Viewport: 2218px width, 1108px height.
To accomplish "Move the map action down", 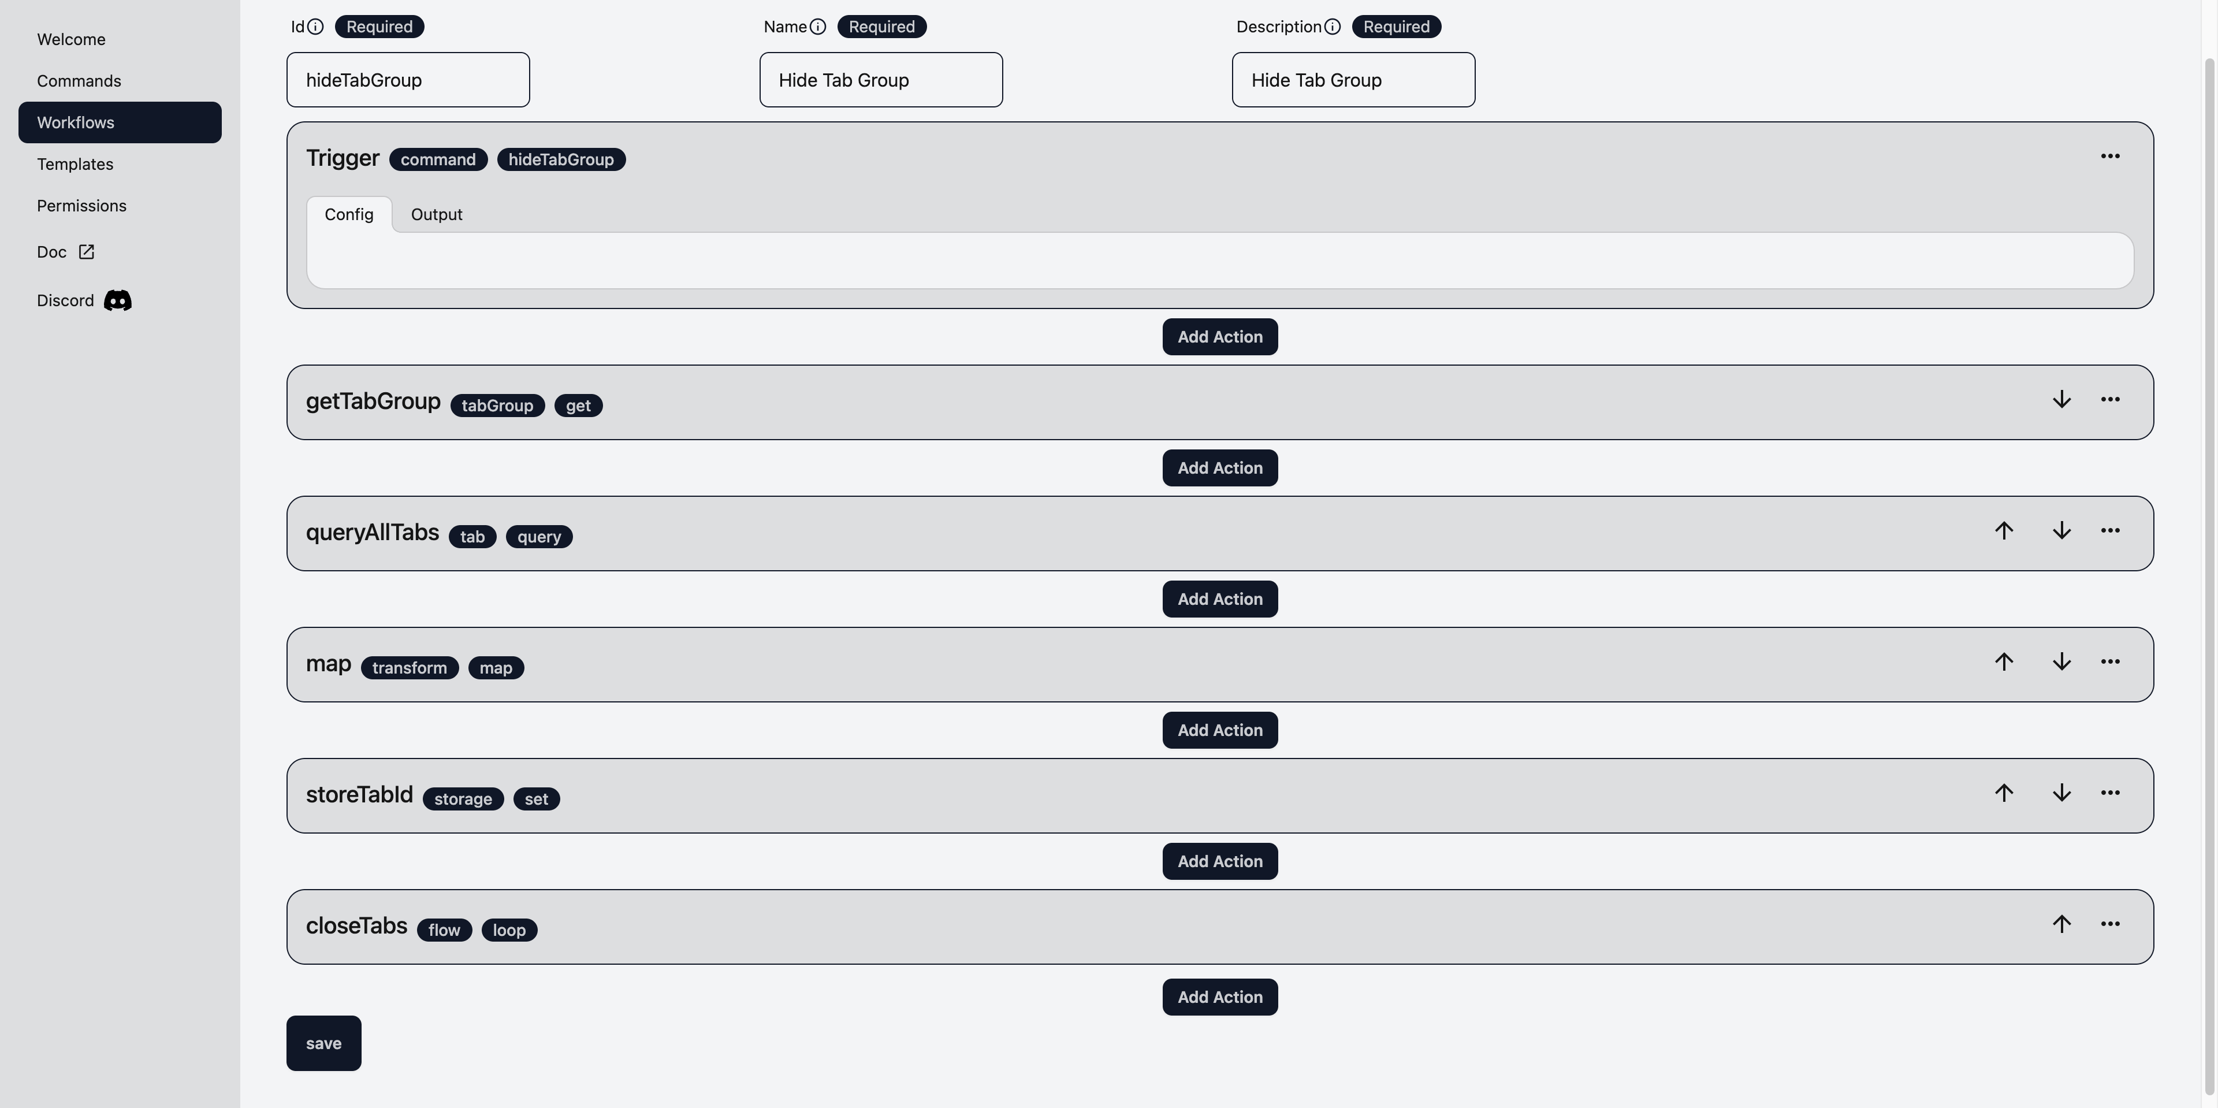I will click(2061, 662).
